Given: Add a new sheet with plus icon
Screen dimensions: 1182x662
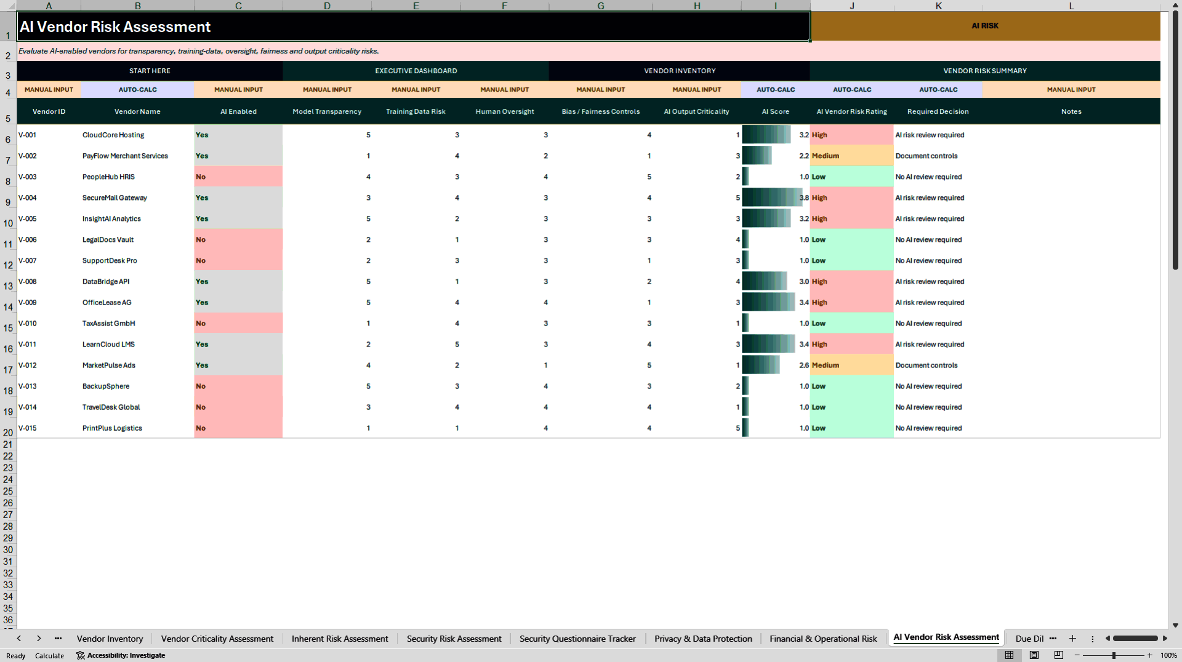Looking at the screenshot, I should click(1072, 639).
